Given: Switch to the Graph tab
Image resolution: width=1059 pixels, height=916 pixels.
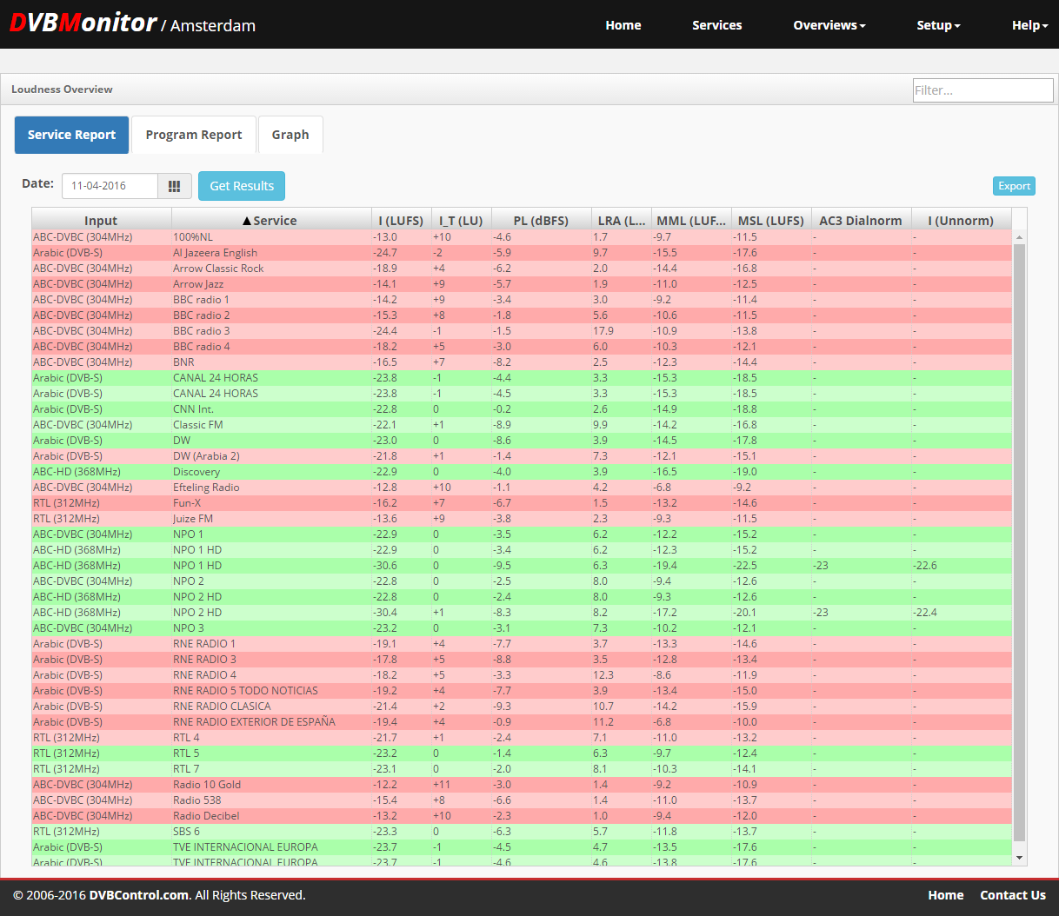Looking at the screenshot, I should pyautogui.click(x=290, y=135).
